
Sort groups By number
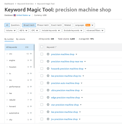[x=9, y=39]
